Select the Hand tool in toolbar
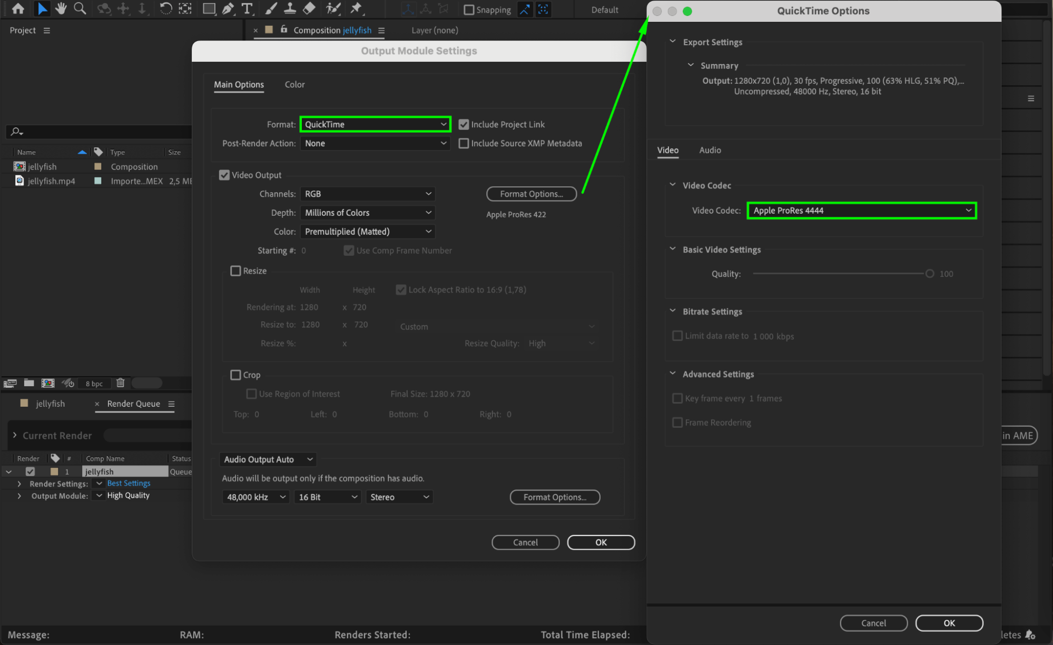 61,8
